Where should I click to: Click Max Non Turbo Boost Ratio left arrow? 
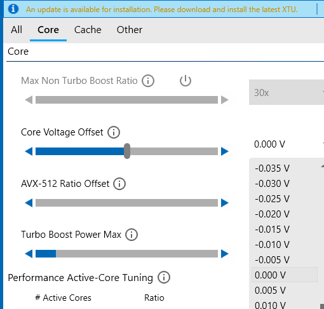point(29,100)
